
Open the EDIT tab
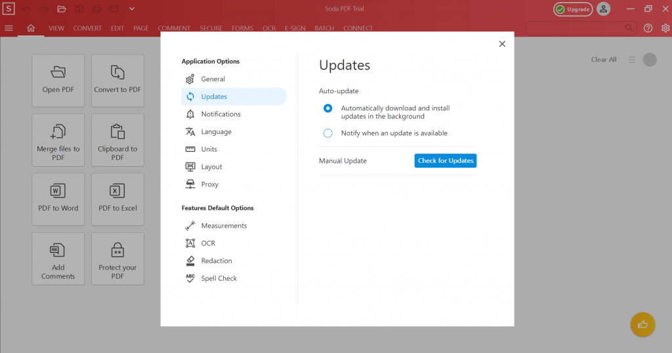coord(117,28)
